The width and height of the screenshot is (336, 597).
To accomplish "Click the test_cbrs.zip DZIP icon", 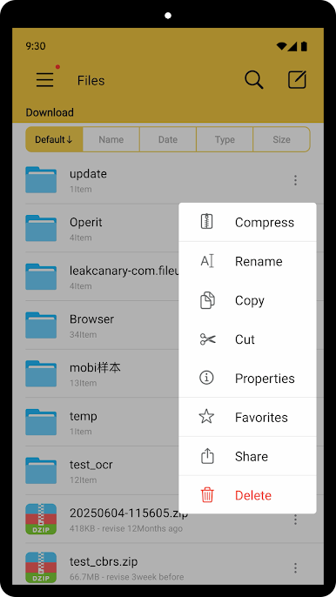I will coord(41,567).
